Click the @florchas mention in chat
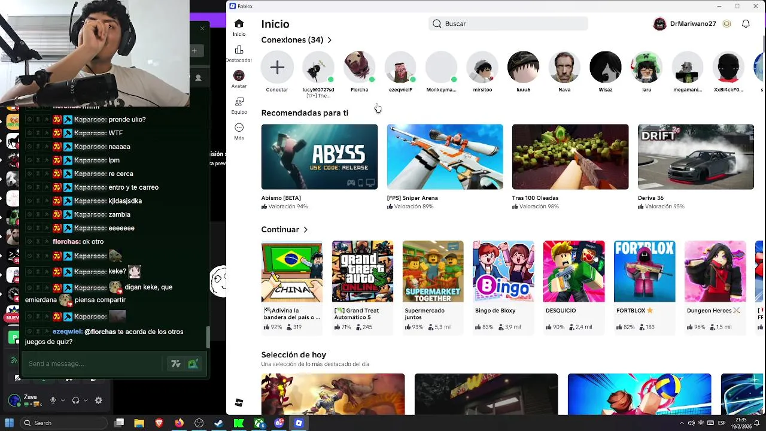The height and width of the screenshot is (431, 766). click(x=100, y=332)
